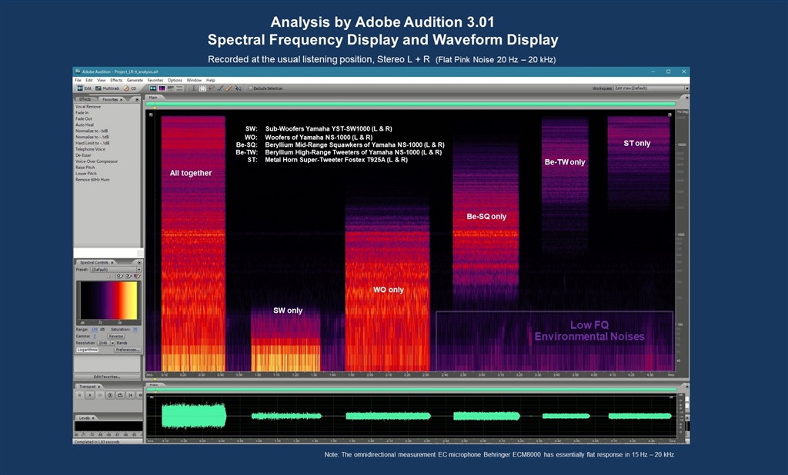Apply the Fade In favorite
This screenshot has width=788, height=475.
pos(82,113)
